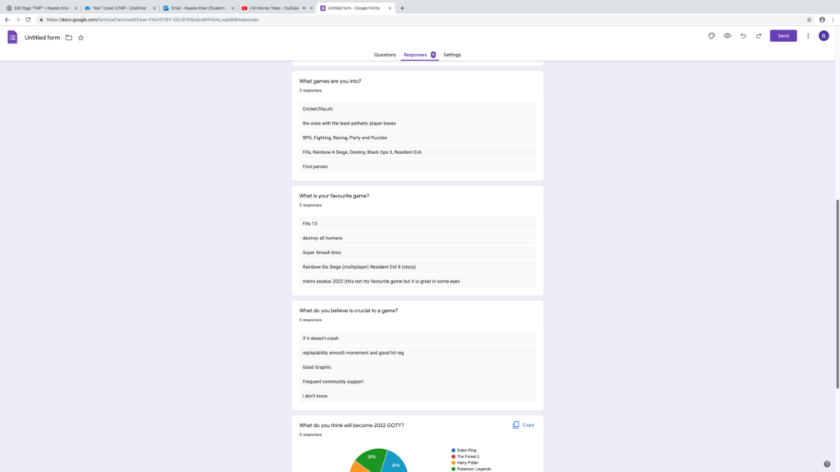Close the Money Trees YouTube tab

[x=311, y=8]
